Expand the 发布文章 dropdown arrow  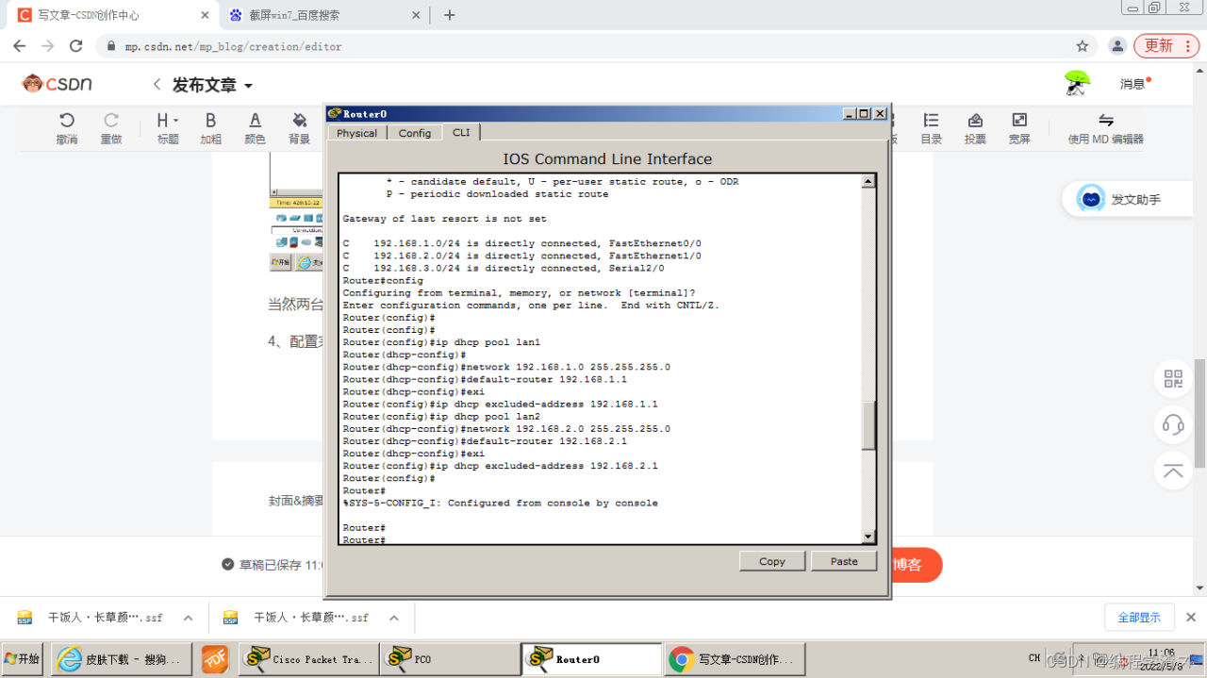249,86
